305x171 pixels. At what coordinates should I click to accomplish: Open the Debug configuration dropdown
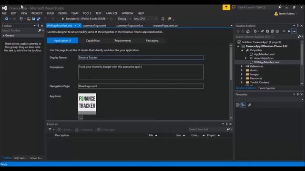coord(130,19)
